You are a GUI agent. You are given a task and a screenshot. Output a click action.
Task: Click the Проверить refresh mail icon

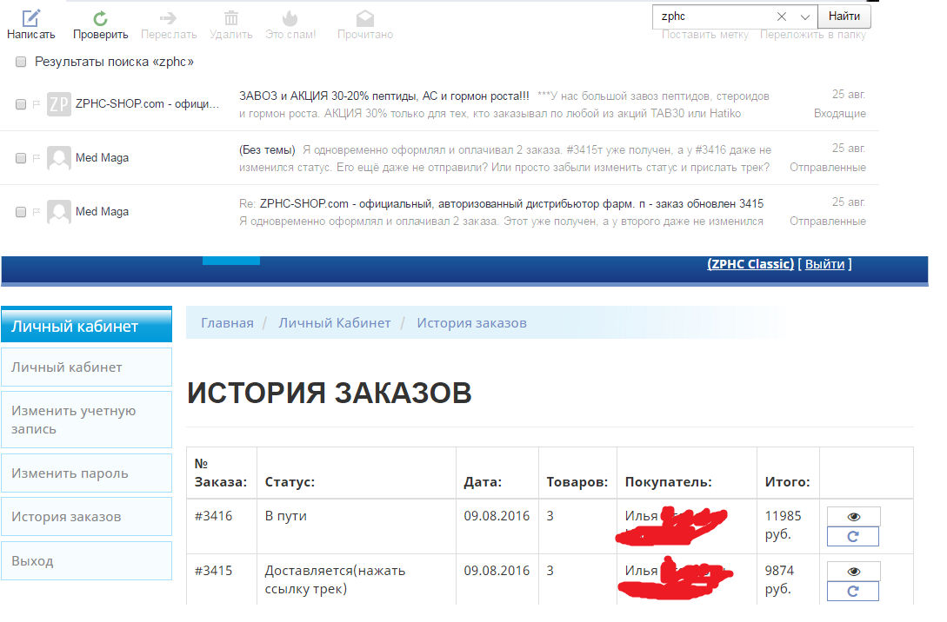click(100, 18)
